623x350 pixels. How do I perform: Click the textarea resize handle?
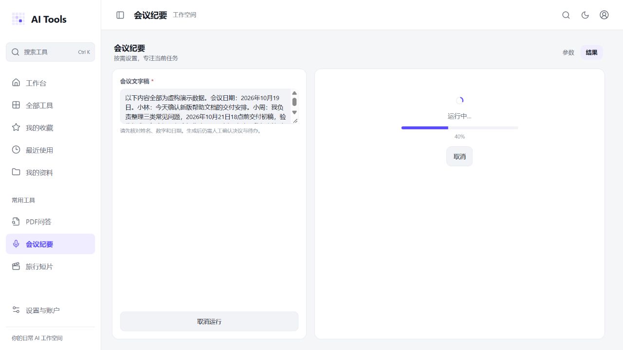(295, 121)
